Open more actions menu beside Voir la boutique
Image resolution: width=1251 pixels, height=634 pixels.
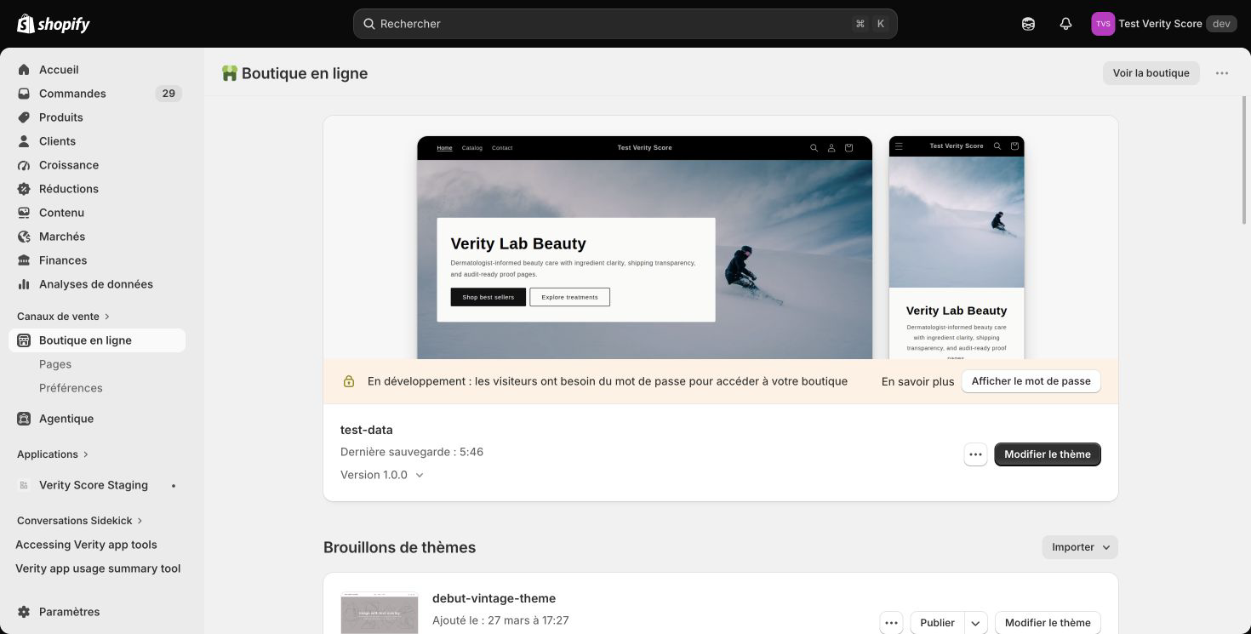tap(1222, 73)
